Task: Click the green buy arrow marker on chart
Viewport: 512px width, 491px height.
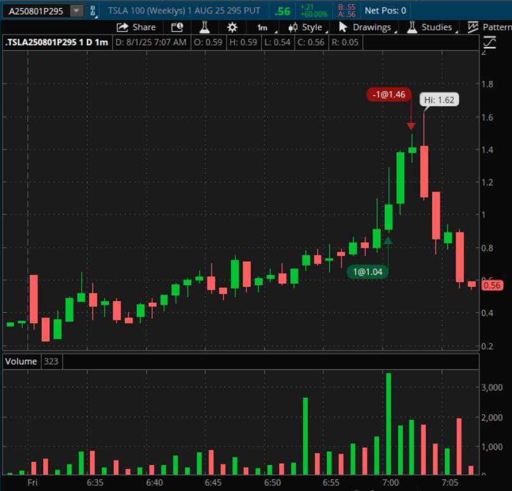Action: 388,241
